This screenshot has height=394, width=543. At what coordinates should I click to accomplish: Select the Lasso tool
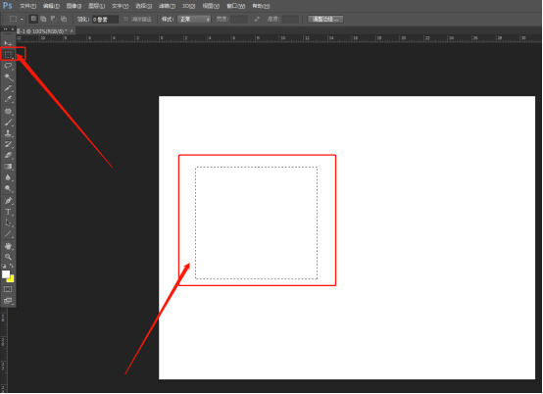(x=8, y=66)
